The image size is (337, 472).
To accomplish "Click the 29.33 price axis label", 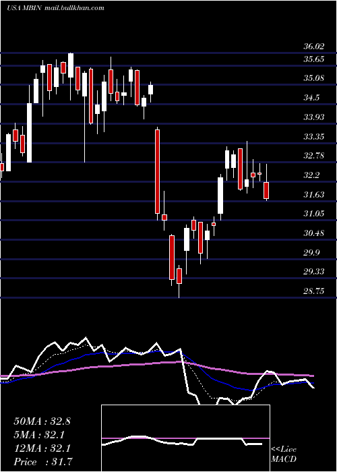I will [x=314, y=272].
